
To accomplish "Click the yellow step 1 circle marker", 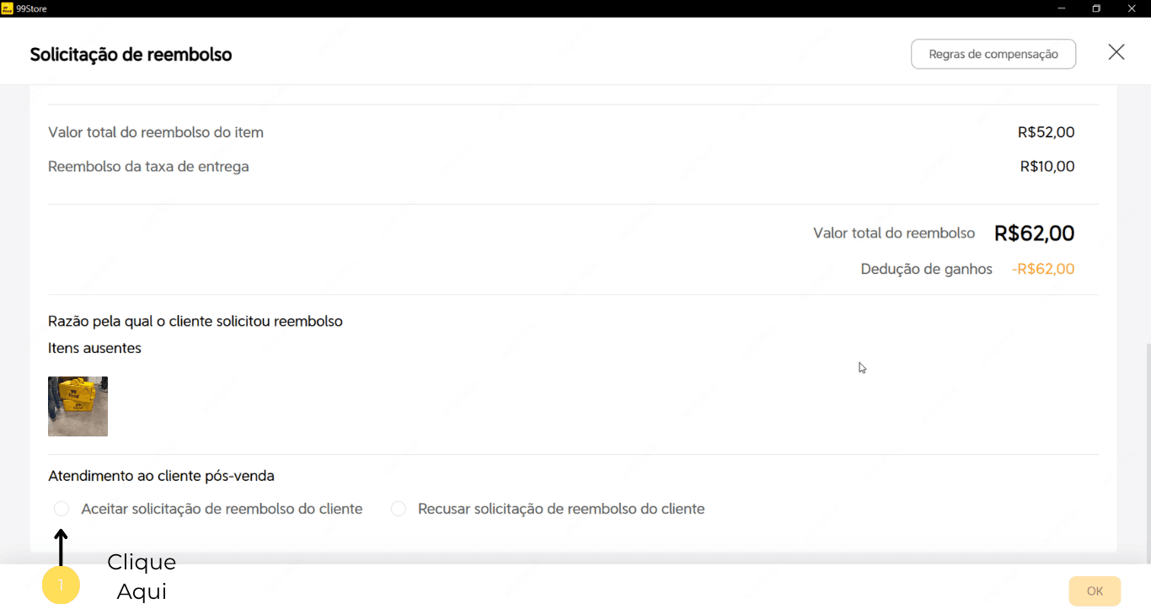I will tap(61, 585).
